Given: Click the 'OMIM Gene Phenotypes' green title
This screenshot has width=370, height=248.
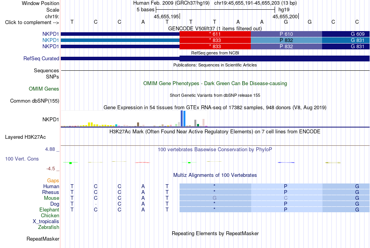Looking at the screenshot, I should (215, 83).
